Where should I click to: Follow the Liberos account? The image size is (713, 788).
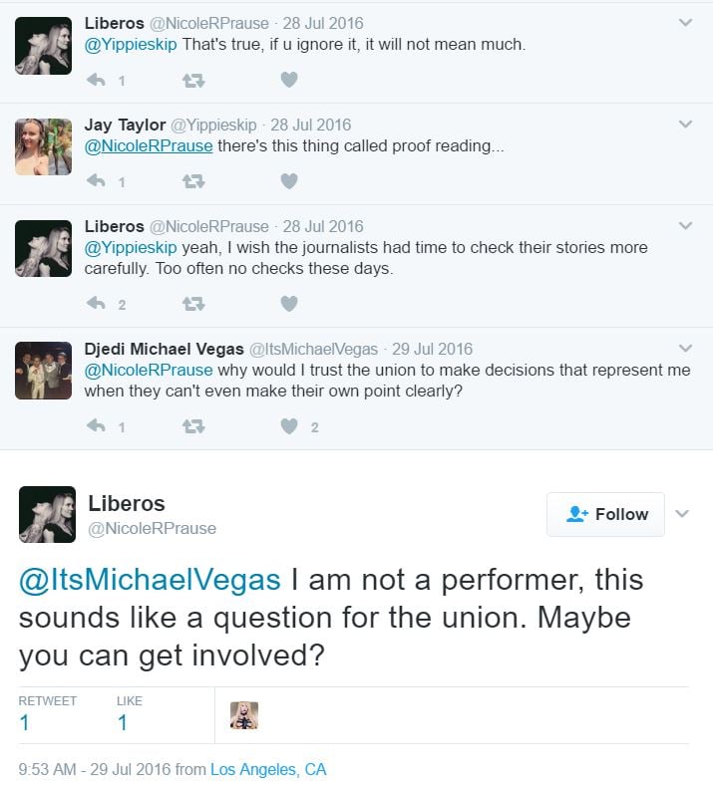(605, 514)
